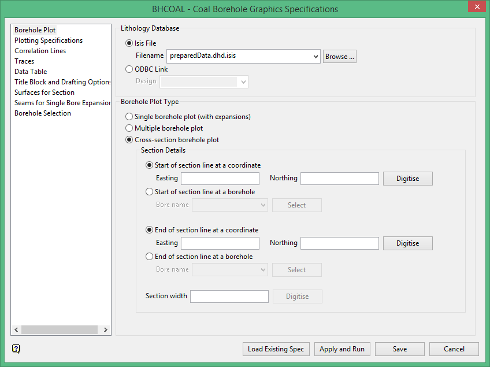Click Digitise for the start coordinate
The height and width of the screenshot is (367, 490).
pyautogui.click(x=407, y=179)
